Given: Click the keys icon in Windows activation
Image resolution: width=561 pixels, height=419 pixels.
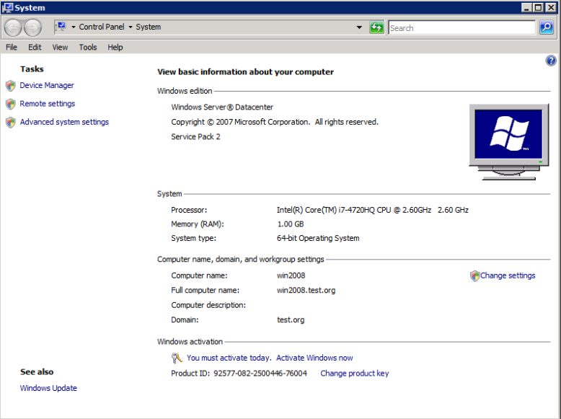Looking at the screenshot, I should [x=177, y=358].
